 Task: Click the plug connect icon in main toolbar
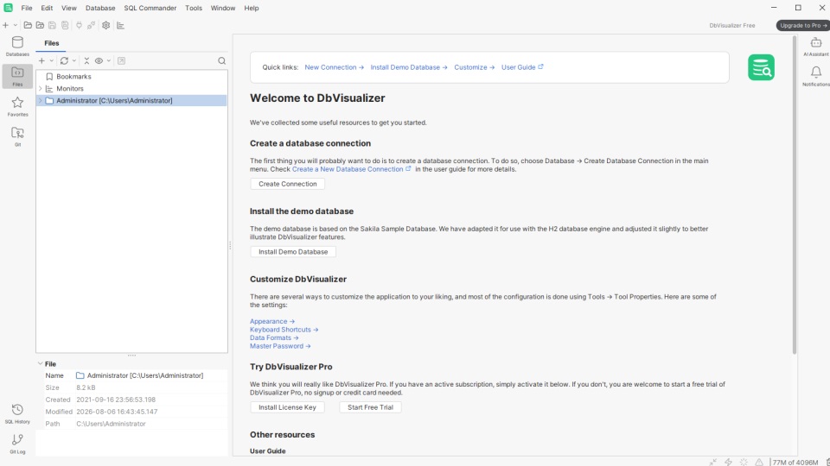pos(79,25)
